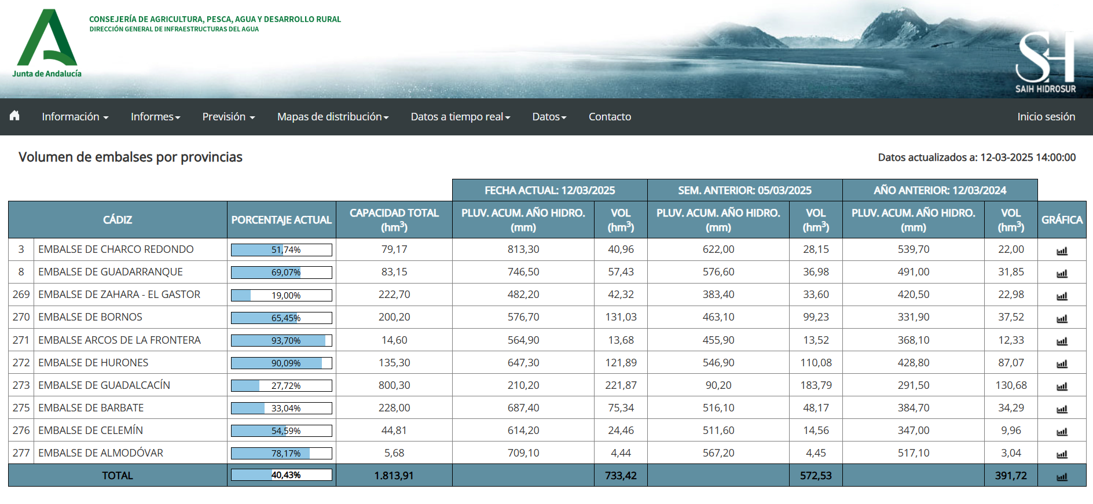Open chart icon for Embalse de Guadalcacín
The image size is (1093, 504).
[1062, 386]
